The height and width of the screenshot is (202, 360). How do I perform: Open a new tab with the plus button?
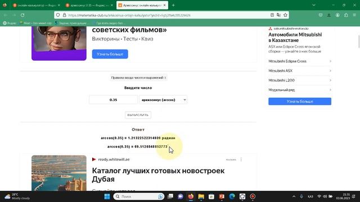click(x=173, y=5)
